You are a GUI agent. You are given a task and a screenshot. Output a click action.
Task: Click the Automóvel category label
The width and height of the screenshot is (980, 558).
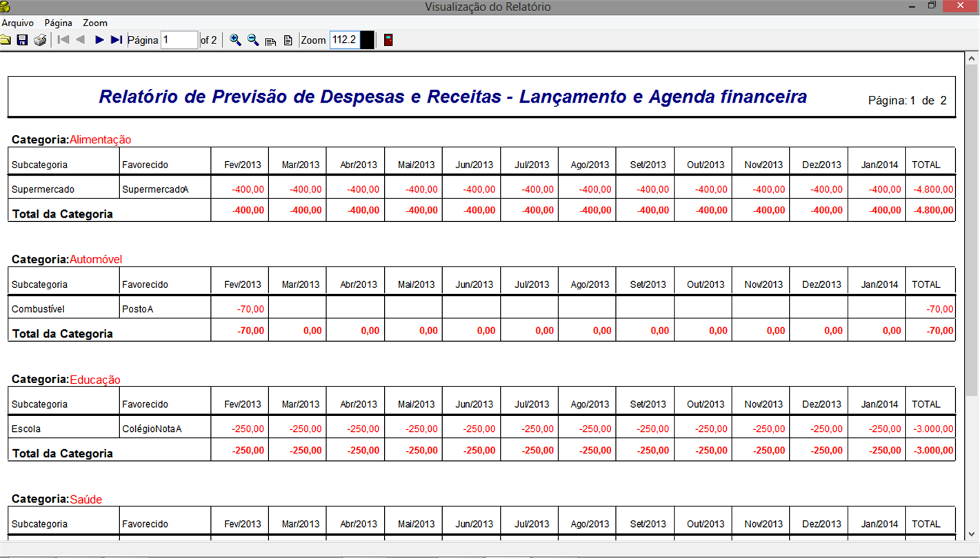click(96, 260)
